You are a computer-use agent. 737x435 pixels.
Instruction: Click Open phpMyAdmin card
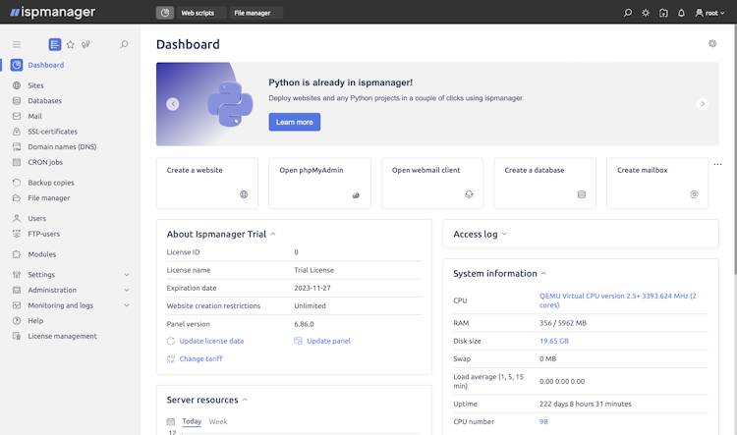click(319, 184)
